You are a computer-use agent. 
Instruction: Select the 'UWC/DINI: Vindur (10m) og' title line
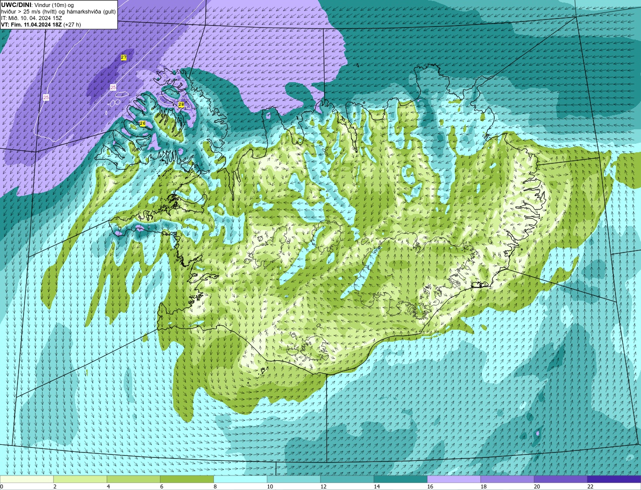pyautogui.click(x=37, y=5)
